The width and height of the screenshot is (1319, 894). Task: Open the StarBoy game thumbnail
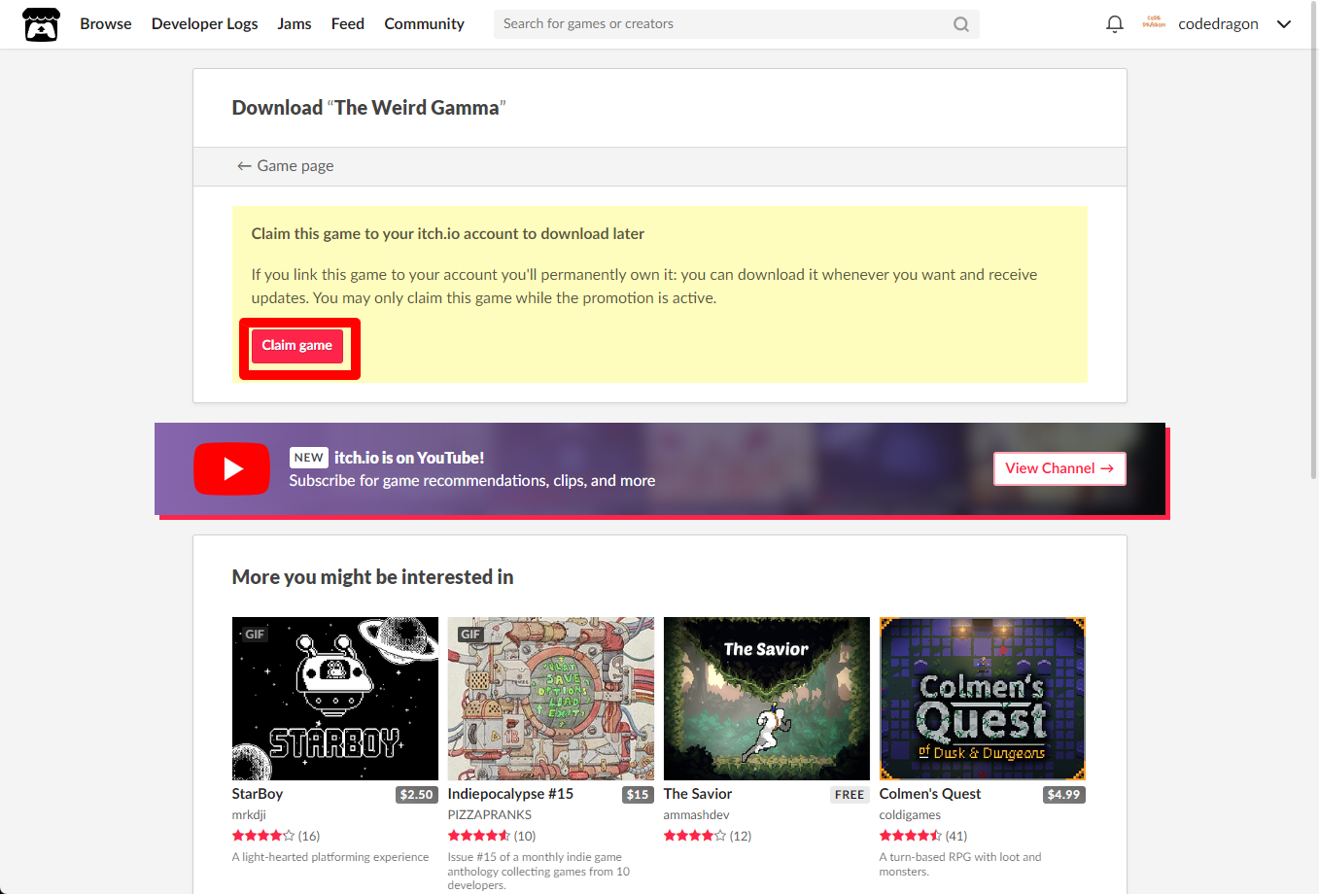(335, 699)
